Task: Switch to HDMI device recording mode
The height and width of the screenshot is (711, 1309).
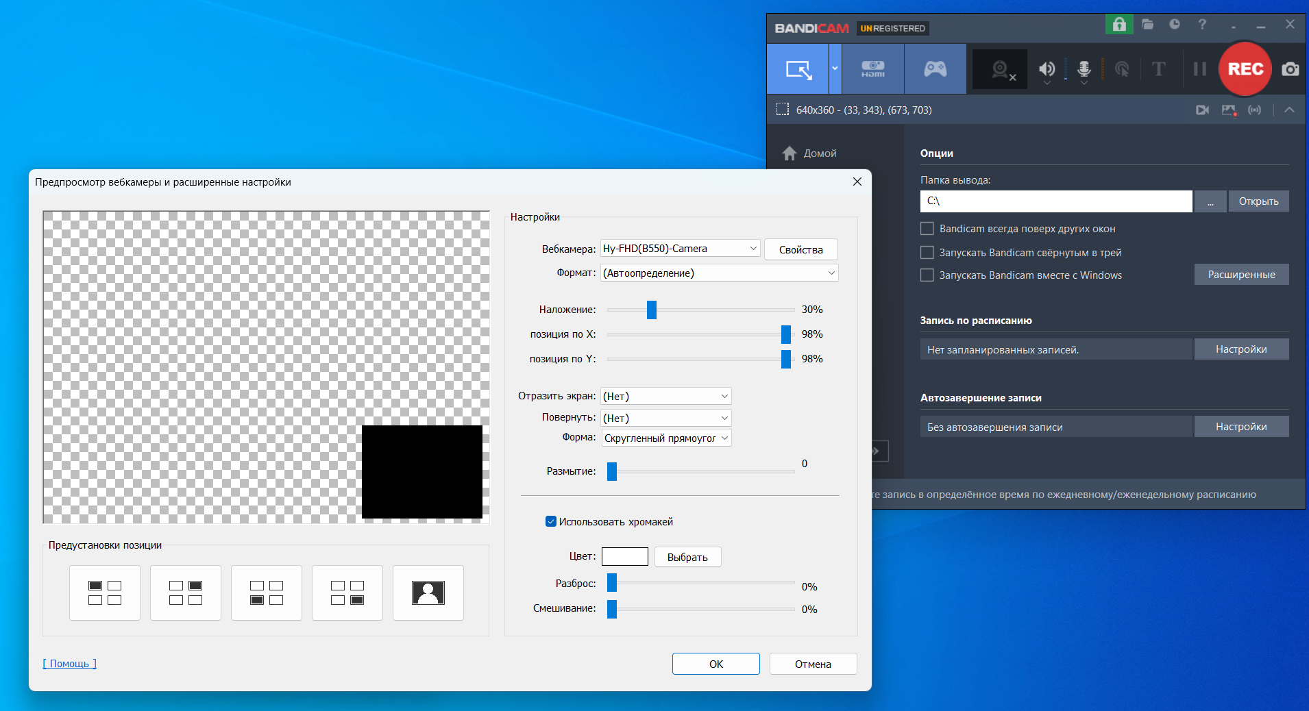Action: (x=872, y=69)
